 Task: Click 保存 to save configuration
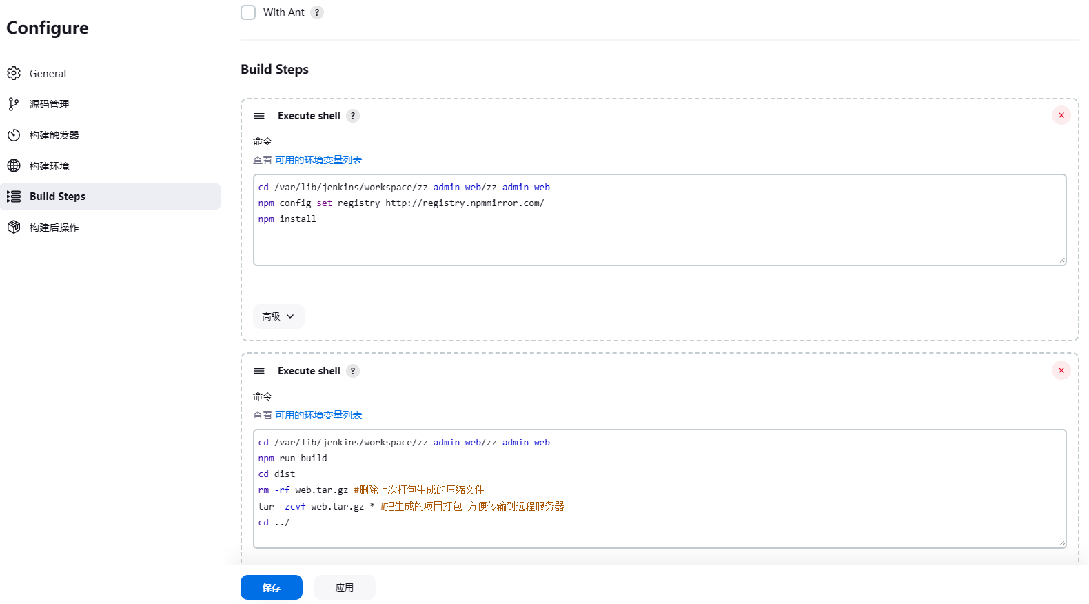coord(272,587)
